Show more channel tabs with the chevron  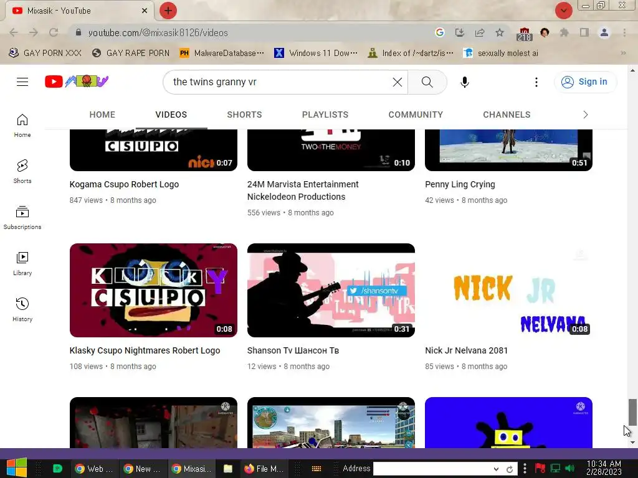coord(586,115)
